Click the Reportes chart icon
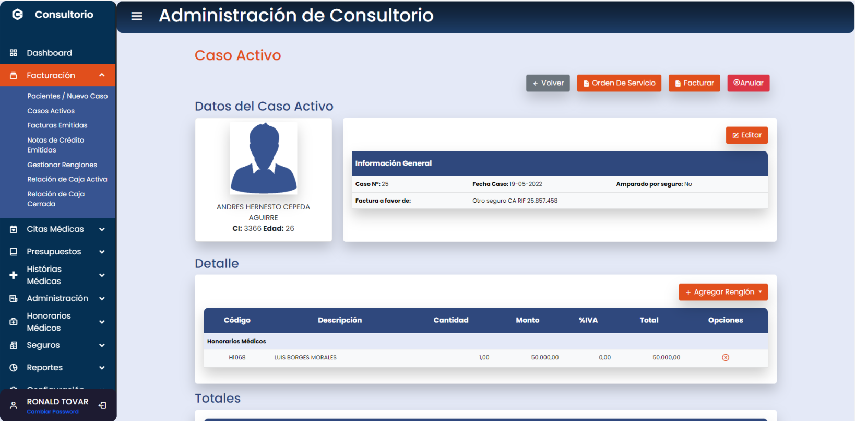 pyautogui.click(x=14, y=368)
